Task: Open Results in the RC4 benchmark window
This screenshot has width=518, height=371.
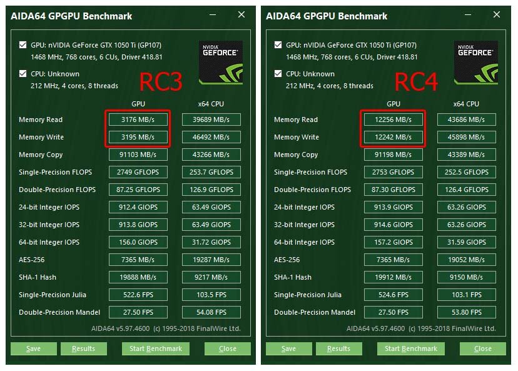Action: pos(339,348)
